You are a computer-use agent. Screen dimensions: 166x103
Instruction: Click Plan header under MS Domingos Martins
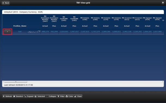tap(54, 26)
